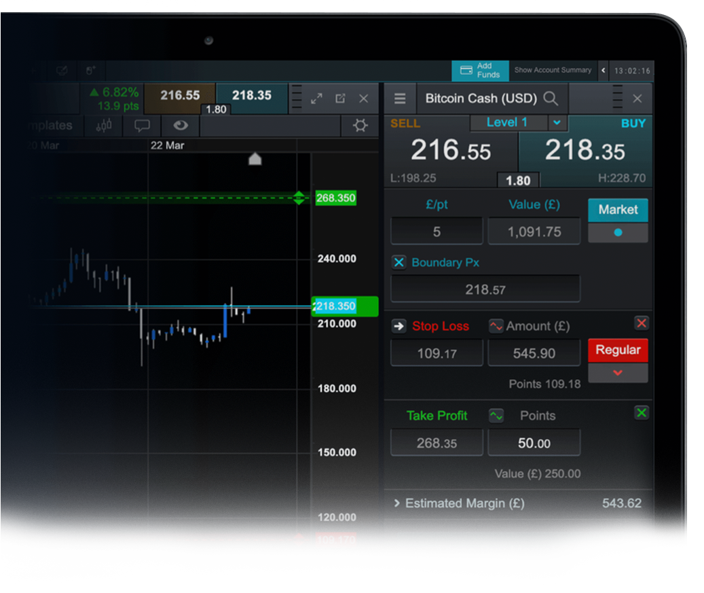Image resolution: width=704 pixels, height=593 pixels.
Task: Click the H:228.70 daily high
Action: click(x=621, y=179)
